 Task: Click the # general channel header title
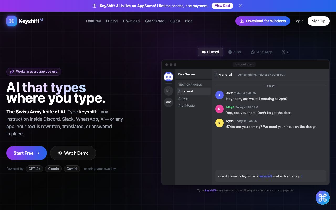(223, 75)
